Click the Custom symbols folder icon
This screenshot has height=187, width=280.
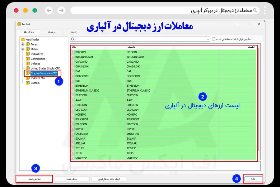coord(28,83)
